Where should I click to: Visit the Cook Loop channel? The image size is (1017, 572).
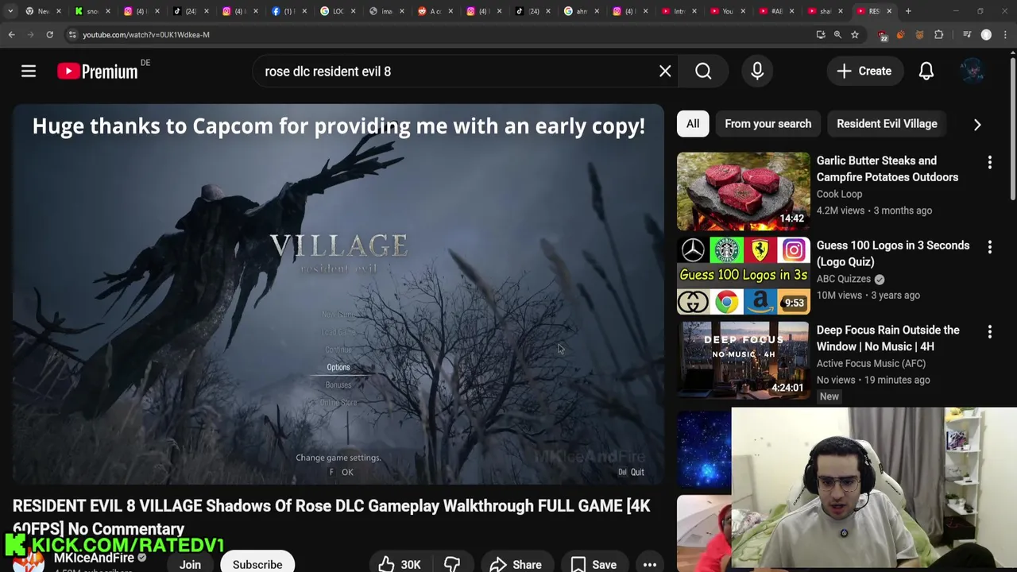point(839,194)
